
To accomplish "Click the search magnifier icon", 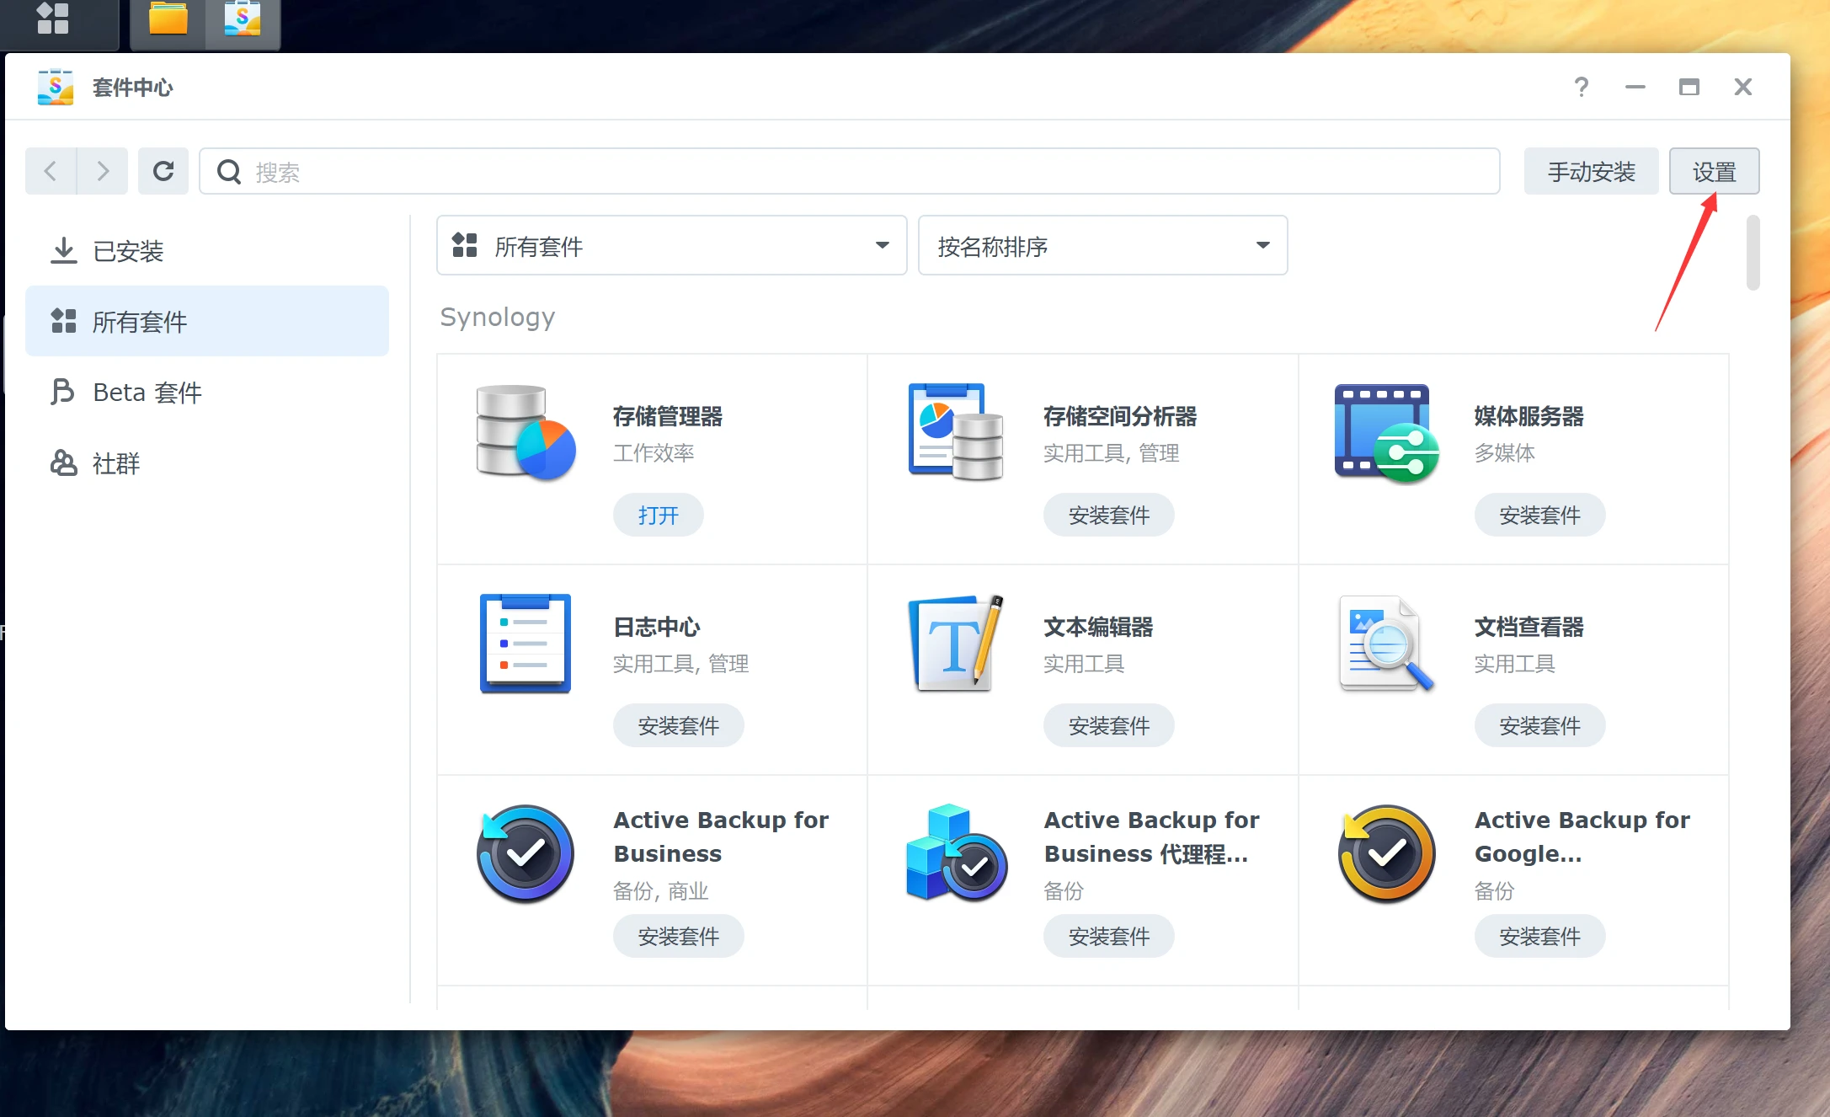I will point(229,172).
